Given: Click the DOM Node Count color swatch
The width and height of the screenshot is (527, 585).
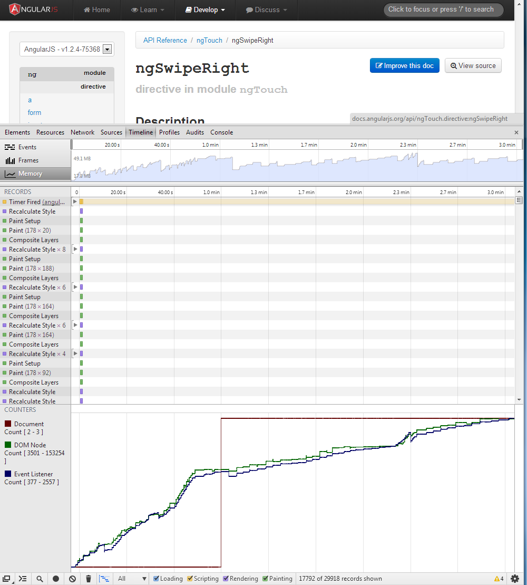Looking at the screenshot, I should [x=8, y=445].
